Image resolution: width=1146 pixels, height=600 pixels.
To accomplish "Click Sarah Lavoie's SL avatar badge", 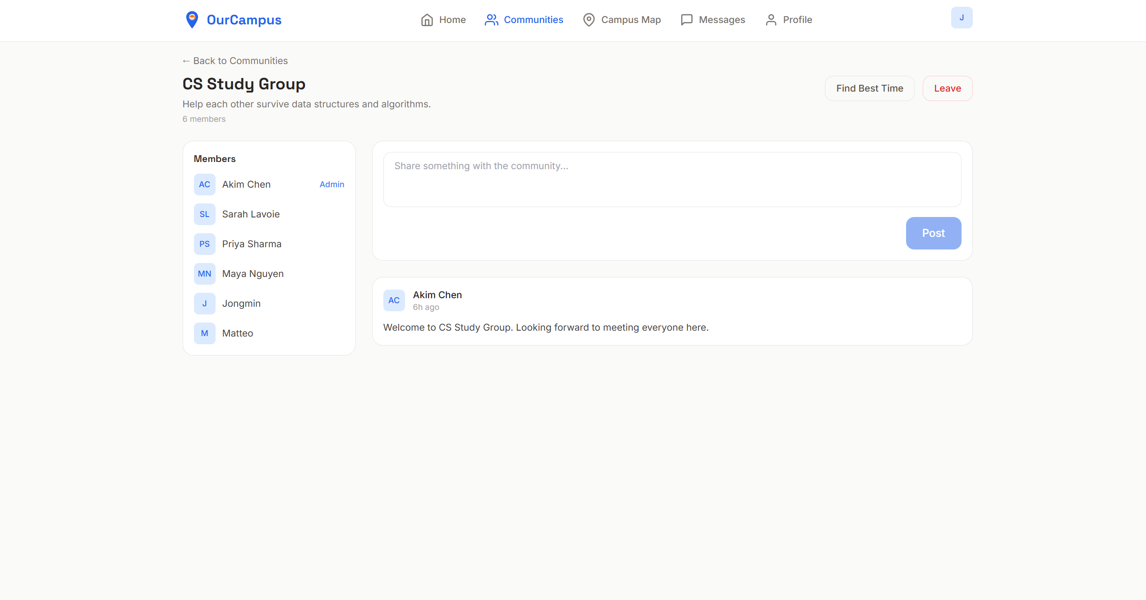I will 204,214.
